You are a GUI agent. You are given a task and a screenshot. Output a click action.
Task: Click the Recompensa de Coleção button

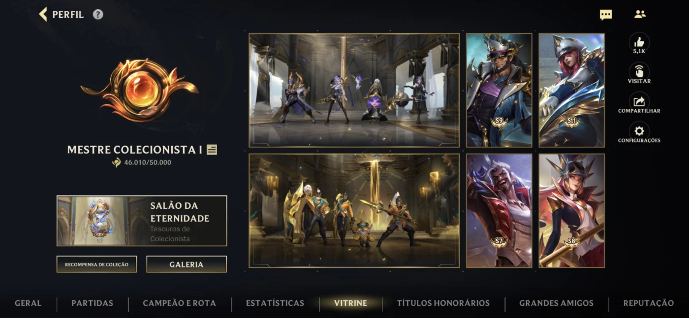96,264
